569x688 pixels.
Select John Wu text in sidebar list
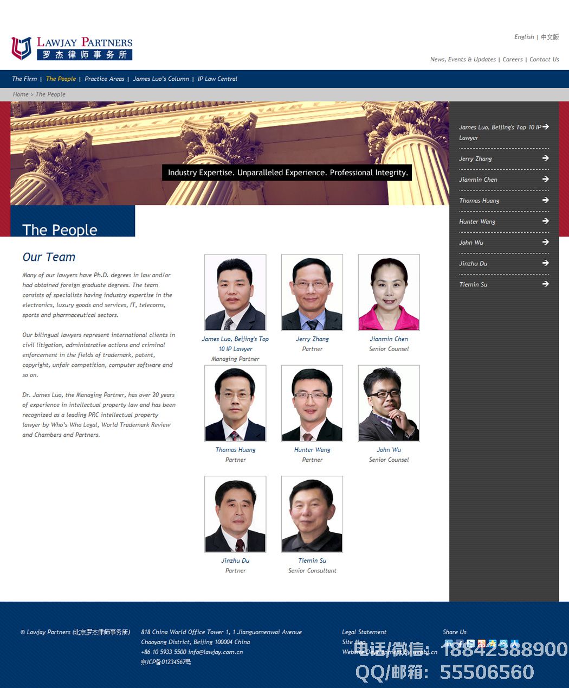pyautogui.click(x=471, y=243)
